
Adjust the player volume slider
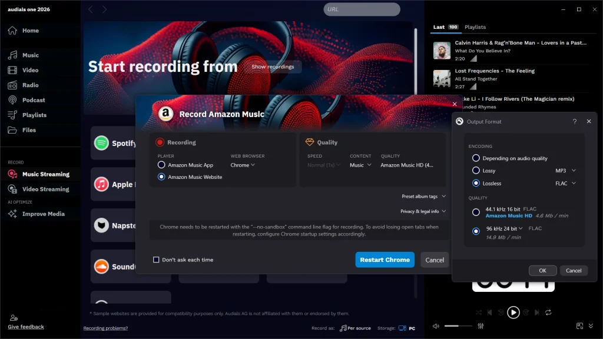(x=458, y=326)
